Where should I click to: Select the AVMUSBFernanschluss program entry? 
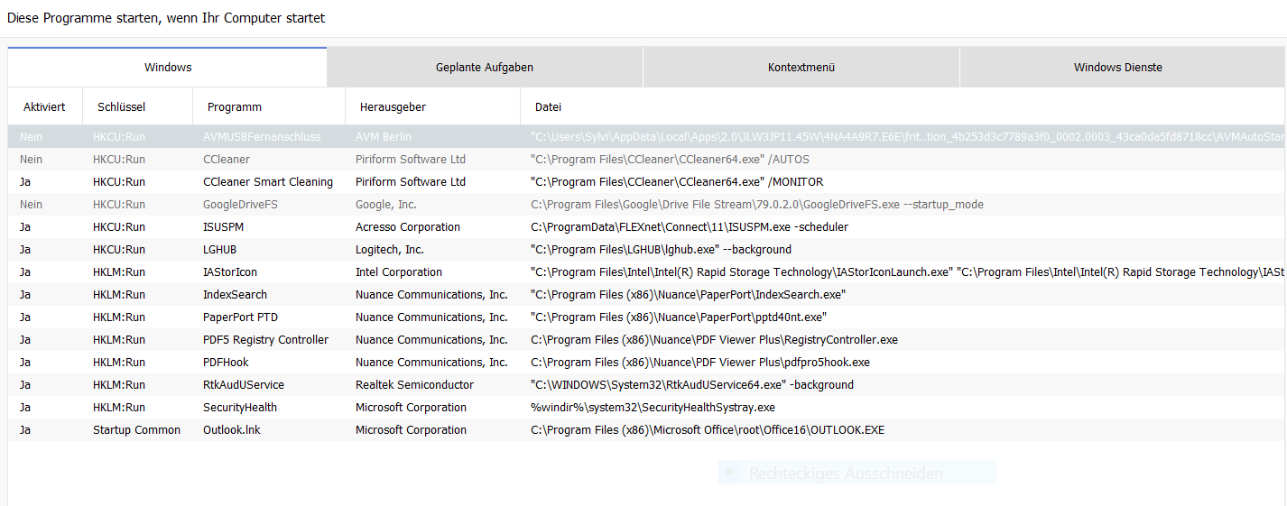[x=262, y=137]
